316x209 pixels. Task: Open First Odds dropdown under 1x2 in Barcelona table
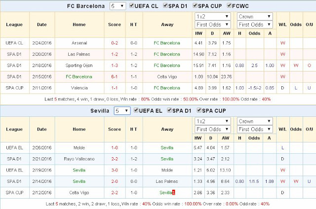point(212,25)
